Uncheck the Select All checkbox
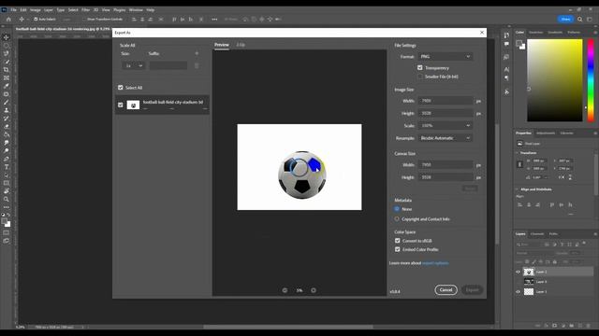The width and height of the screenshot is (599, 336). tap(121, 88)
